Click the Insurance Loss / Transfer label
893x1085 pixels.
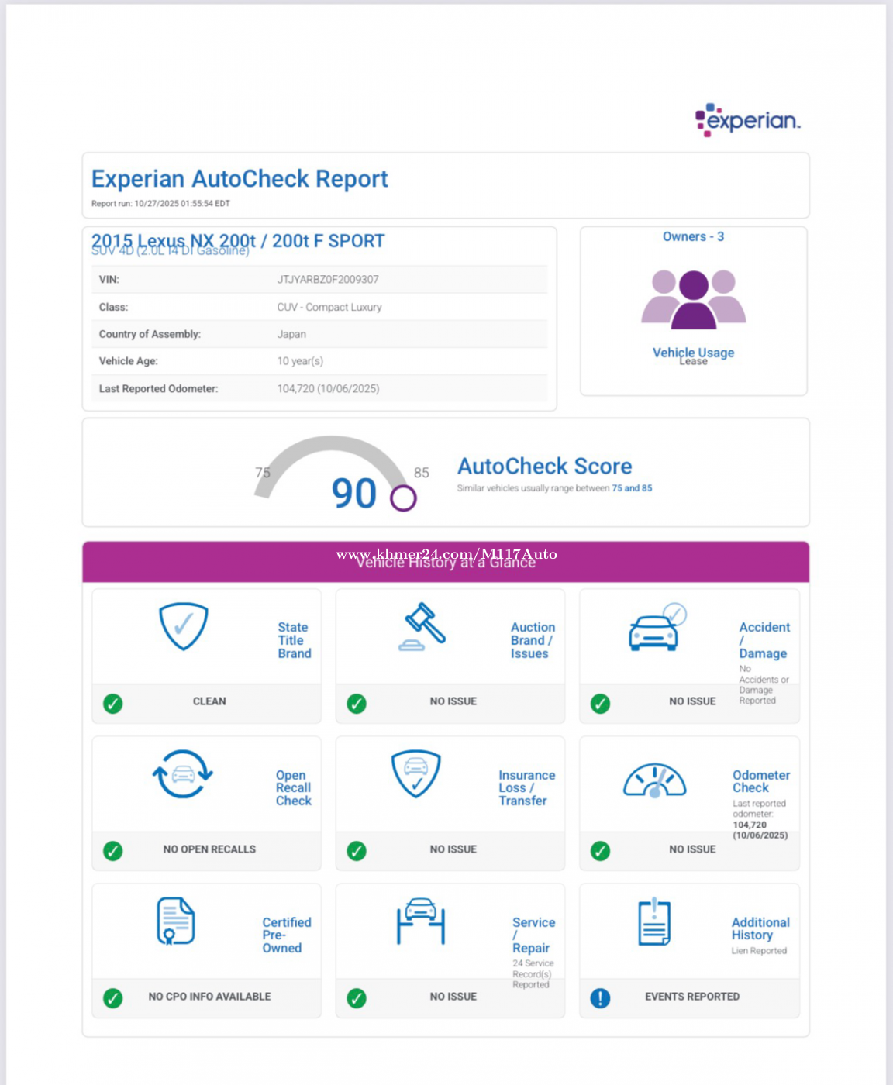(526, 788)
